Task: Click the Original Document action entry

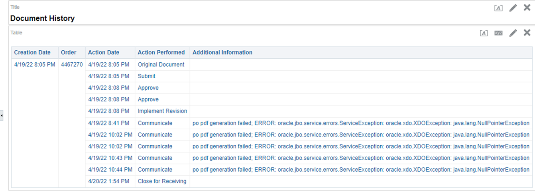Action: (161, 64)
